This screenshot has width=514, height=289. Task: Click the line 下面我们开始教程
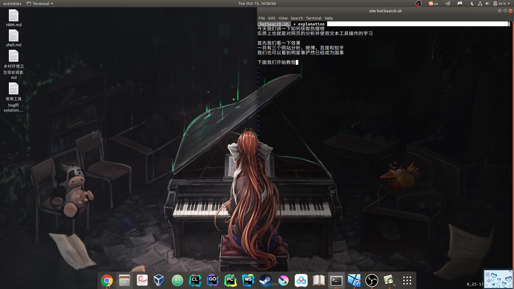(277, 62)
